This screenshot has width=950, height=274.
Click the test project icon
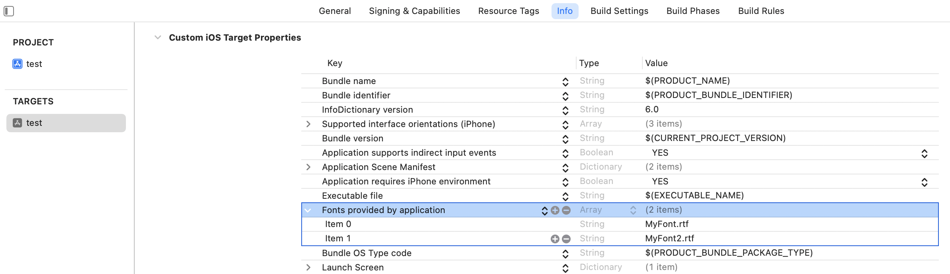coord(18,64)
